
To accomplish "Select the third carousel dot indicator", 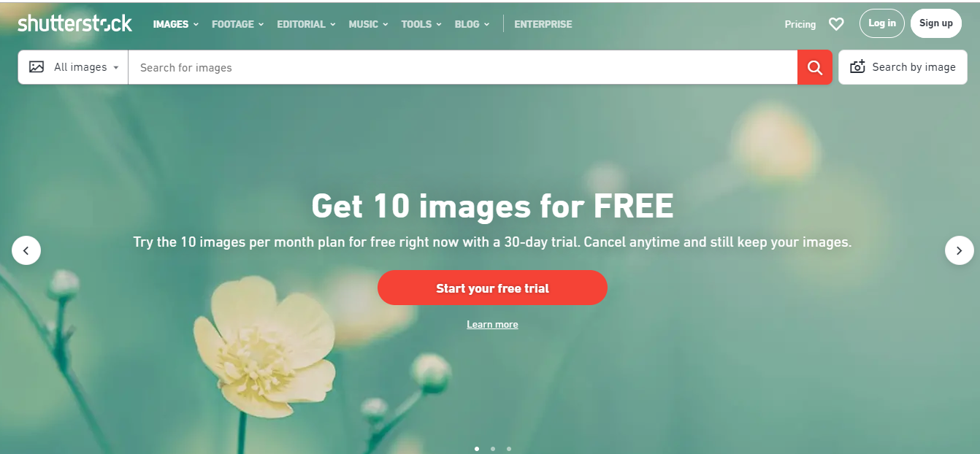I will [x=509, y=449].
